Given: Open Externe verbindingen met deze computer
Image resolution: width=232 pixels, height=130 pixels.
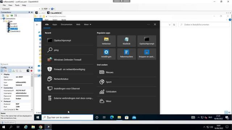Looking at the screenshot, I should (69, 98).
